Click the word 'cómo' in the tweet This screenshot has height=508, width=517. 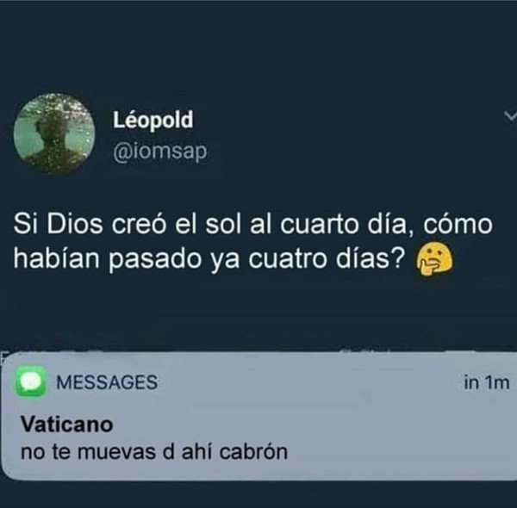click(x=458, y=225)
